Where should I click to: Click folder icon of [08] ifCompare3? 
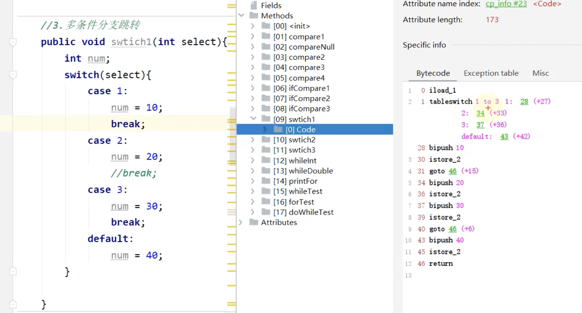pyautogui.click(x=266, y=108)
